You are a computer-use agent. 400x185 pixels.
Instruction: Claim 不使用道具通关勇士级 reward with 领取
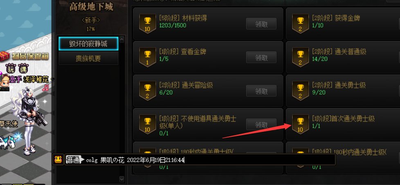261,124
